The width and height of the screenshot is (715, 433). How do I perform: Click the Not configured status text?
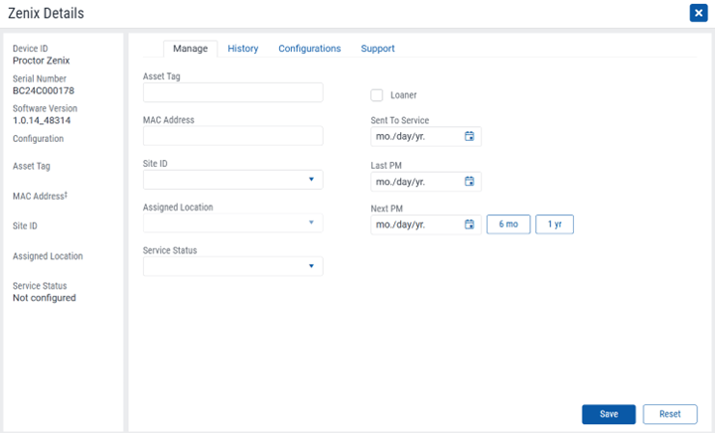pos(45,298)
